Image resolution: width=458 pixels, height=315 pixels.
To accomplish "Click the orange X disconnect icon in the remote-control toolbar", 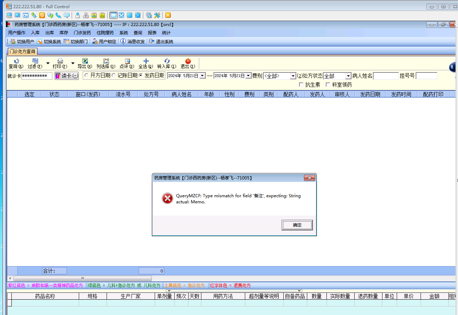I will pos(168,15).
